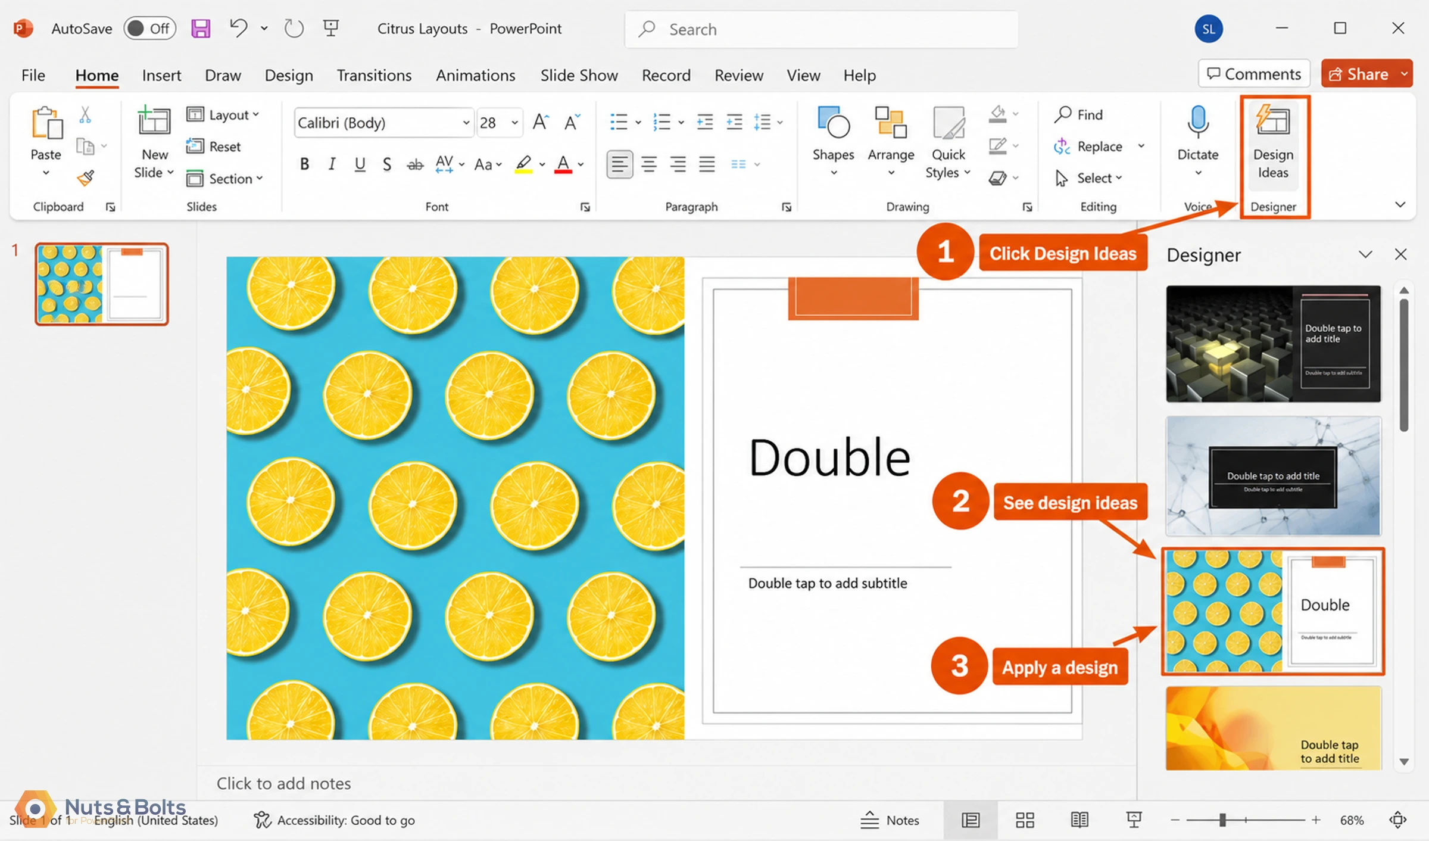Justify the text

(x=707, y=164)
